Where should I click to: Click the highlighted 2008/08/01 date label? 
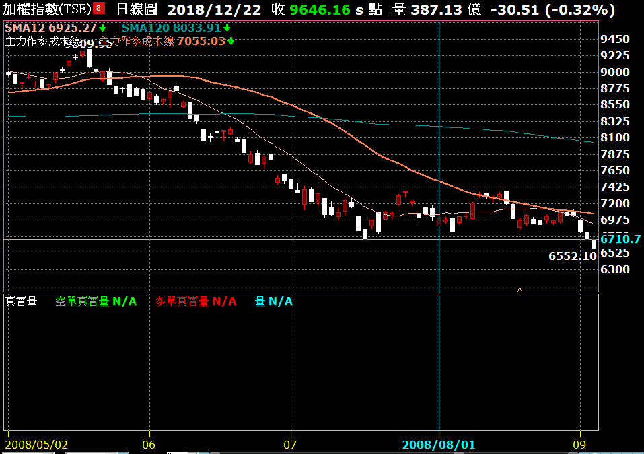439,444
